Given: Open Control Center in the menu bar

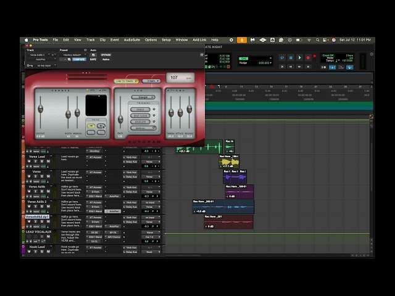Looking at the screenshot, I should 325,39.
